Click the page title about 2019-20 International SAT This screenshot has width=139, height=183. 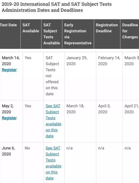[57, 7]
